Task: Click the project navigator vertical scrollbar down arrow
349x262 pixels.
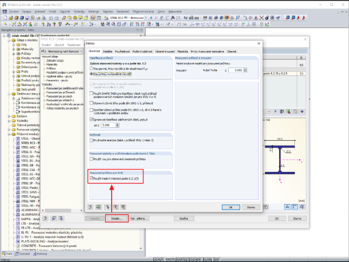Action: click(141, 248)
